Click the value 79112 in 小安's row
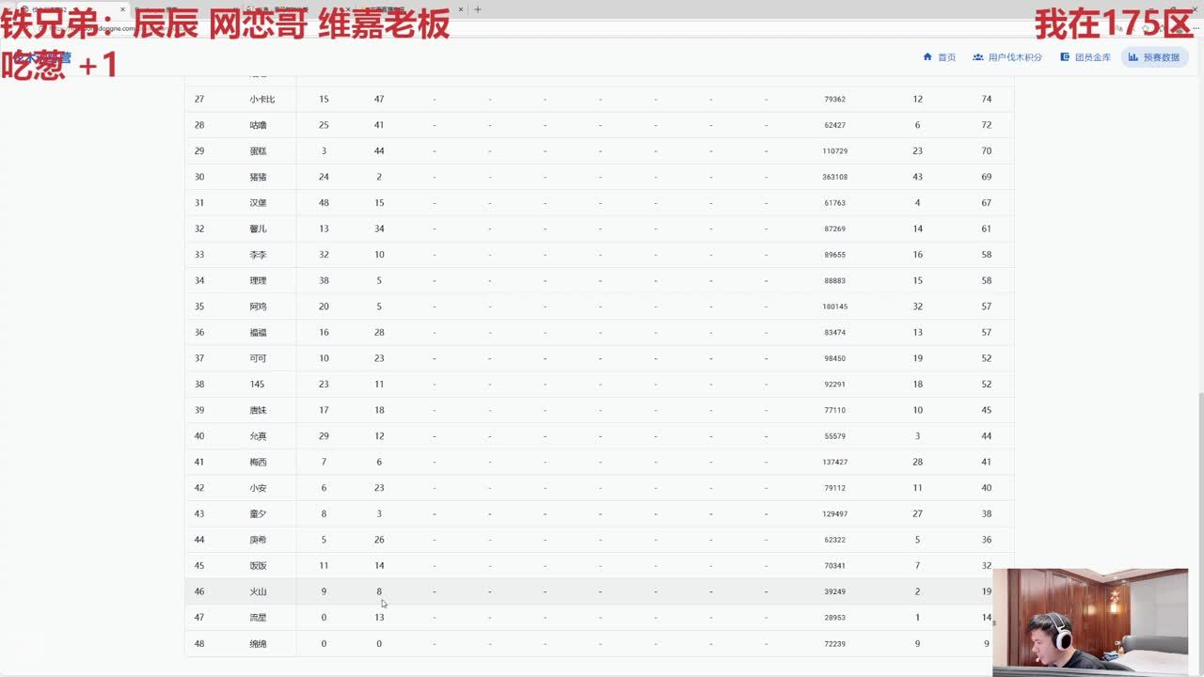 (834, 488)
